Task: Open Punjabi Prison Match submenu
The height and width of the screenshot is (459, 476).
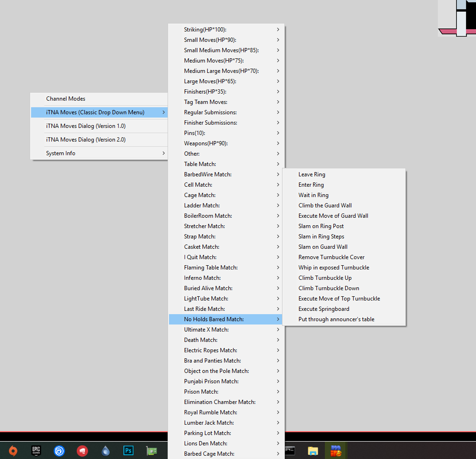Action: (226, 381)
